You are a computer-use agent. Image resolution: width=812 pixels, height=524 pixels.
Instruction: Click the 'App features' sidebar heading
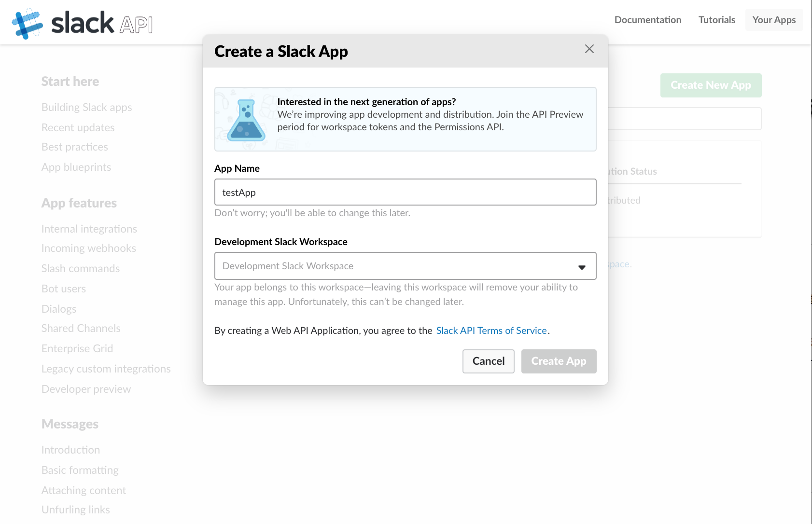point(79,203)
